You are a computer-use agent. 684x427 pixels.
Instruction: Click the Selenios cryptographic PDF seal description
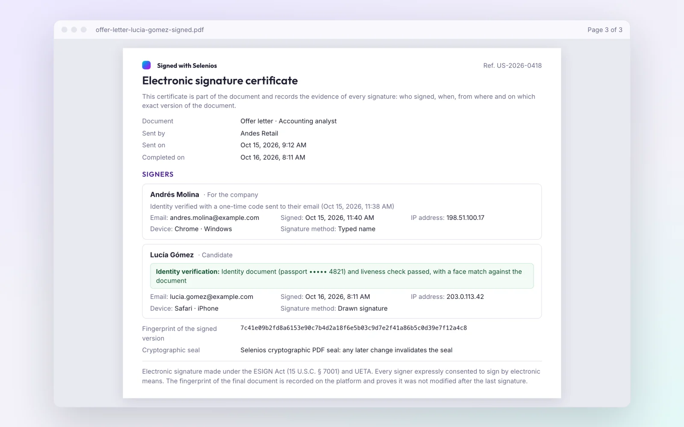coord(346,350)
